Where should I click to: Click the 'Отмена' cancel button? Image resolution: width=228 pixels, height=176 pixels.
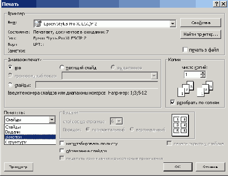210,167
